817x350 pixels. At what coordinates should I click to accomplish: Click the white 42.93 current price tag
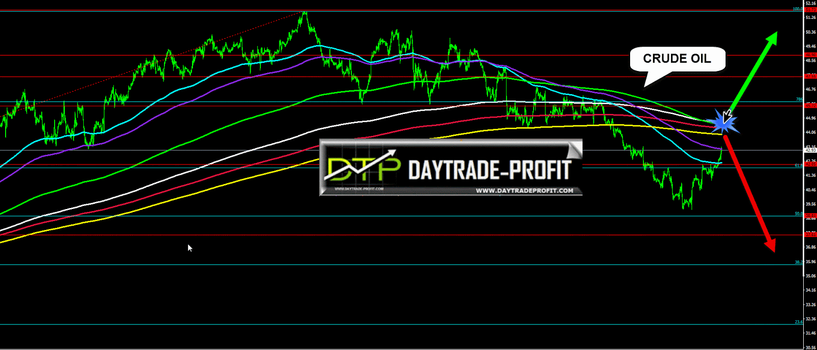pyautogui.click(x=810, y=150)
